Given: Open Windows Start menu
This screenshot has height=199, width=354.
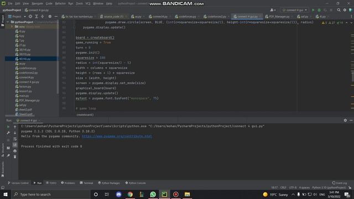Looking at the screenshot, I should click(6, 195).
